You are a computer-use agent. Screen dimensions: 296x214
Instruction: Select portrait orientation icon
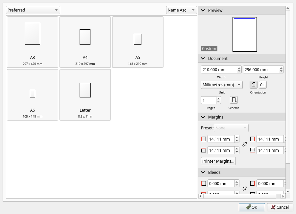(x=253, y=85)
